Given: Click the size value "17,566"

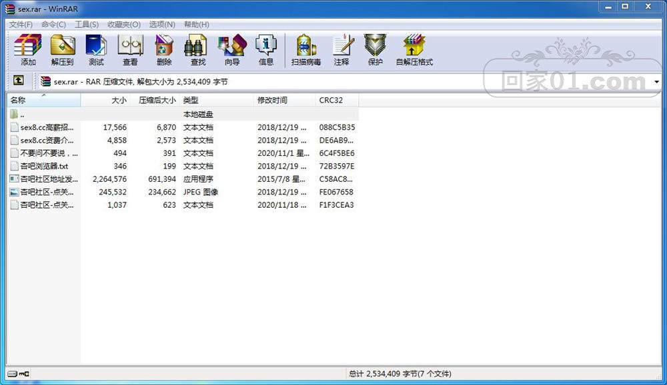Looking at the screenshot, I should pyautogui.click(x=115, y=127).
